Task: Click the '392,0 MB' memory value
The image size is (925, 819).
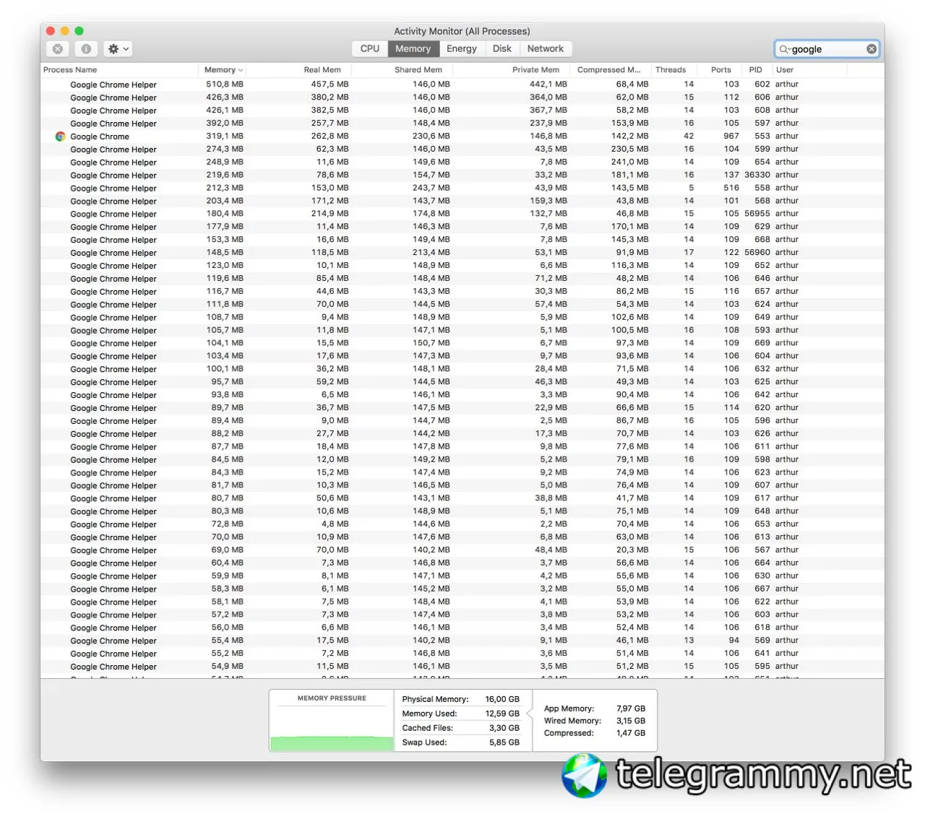Action: point(225,123)
